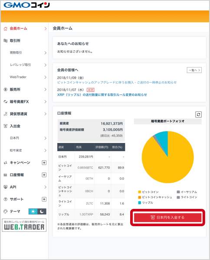The image size is (210, 260).
Task: Open 現物取引 menu item
Action: coord(25,53)
